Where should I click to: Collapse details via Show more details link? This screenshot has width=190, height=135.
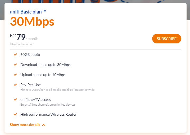tap(25, 125)
